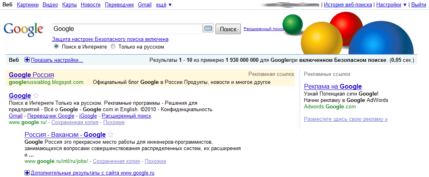Click plus icon beside Дополнительные результаты

(27, 173)
